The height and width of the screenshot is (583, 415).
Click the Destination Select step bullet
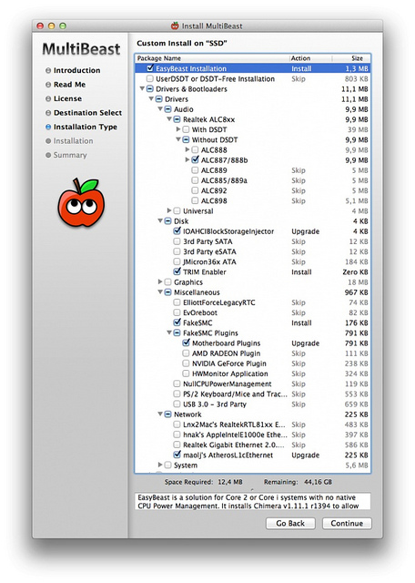(x=48, y=113)
